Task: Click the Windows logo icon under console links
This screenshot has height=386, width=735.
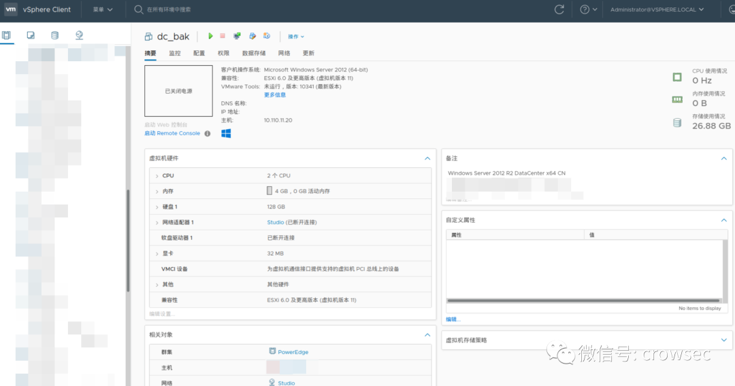Action: click(x=226, y=134)
